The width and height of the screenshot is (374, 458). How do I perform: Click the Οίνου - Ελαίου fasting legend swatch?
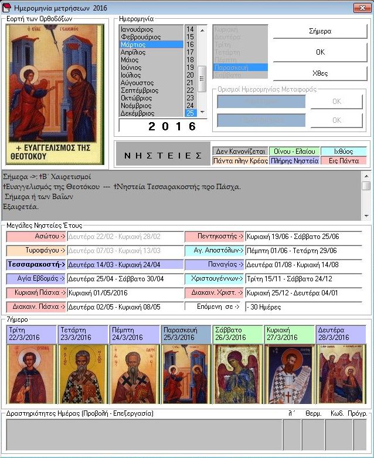294,151
